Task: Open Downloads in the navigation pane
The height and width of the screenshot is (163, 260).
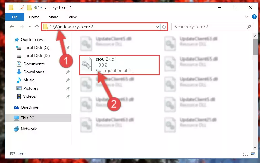Action: (x=34, y=72)
